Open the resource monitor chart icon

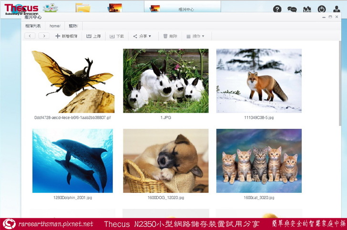[x=306, y=9]
